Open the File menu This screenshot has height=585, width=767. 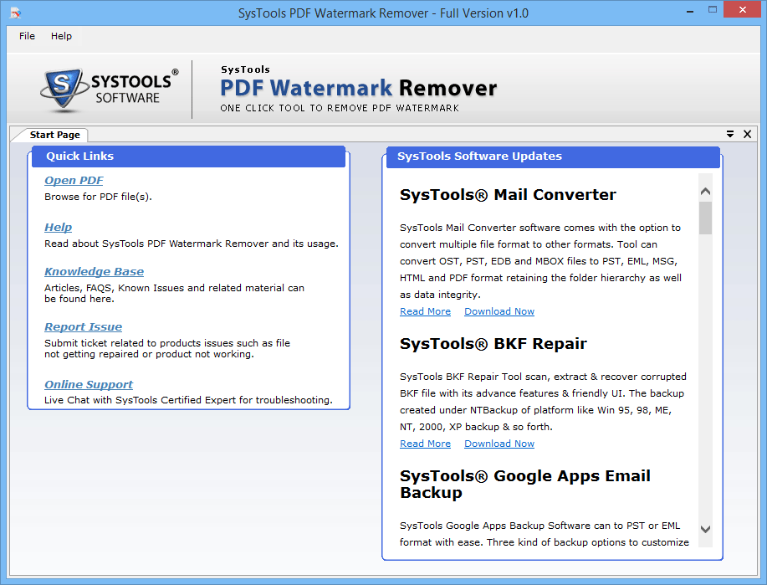tap(26, 36)
